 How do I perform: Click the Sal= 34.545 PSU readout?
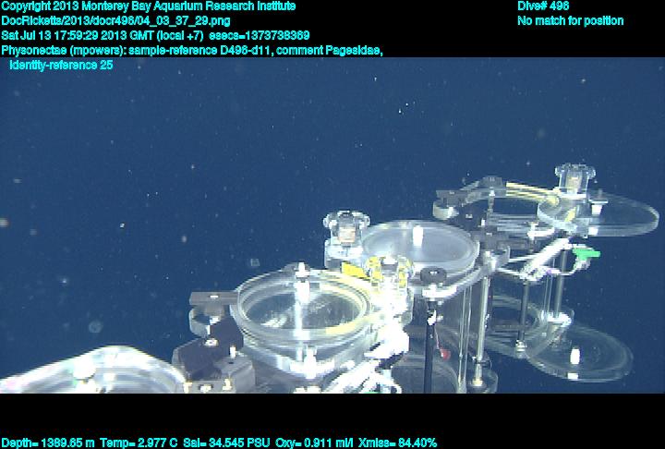point(226,443)
